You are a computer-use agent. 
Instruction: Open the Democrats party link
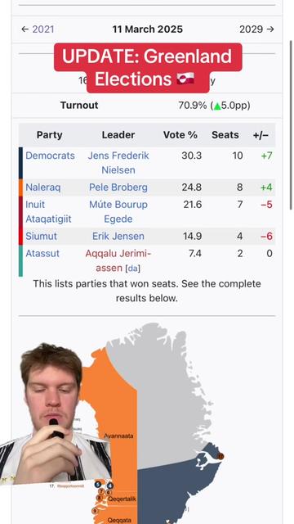(50, 156)
